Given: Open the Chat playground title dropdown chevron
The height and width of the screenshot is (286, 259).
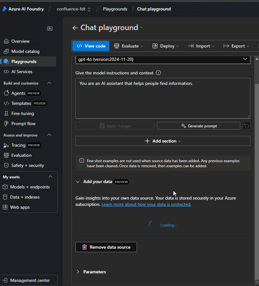Looking at the screenshot, I should (141, 28).
